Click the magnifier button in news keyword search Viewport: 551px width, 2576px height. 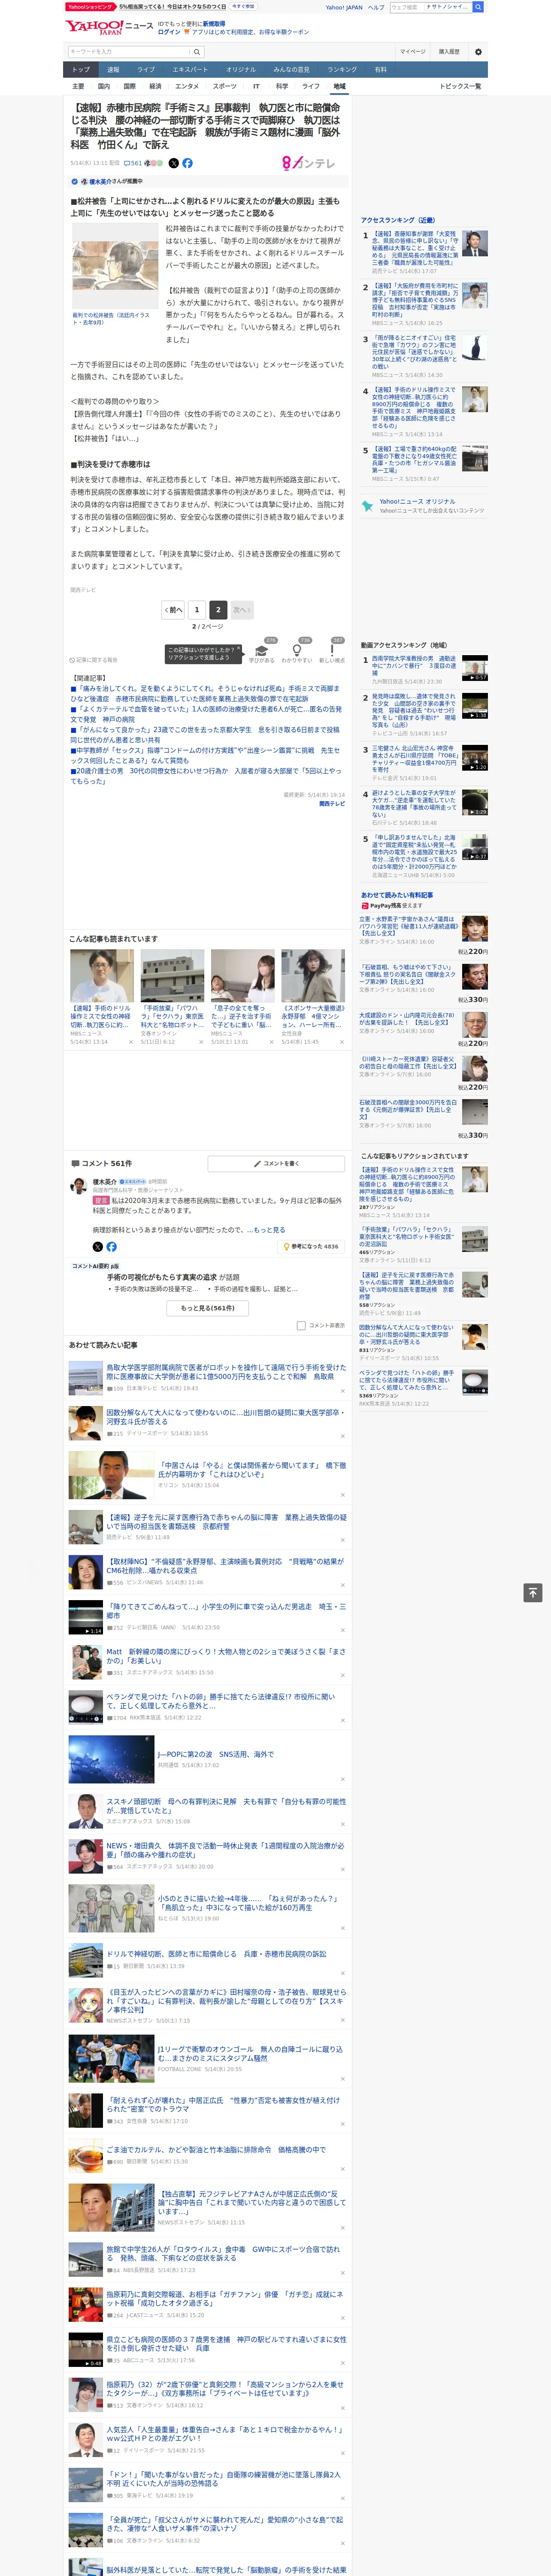coord(197,52)
